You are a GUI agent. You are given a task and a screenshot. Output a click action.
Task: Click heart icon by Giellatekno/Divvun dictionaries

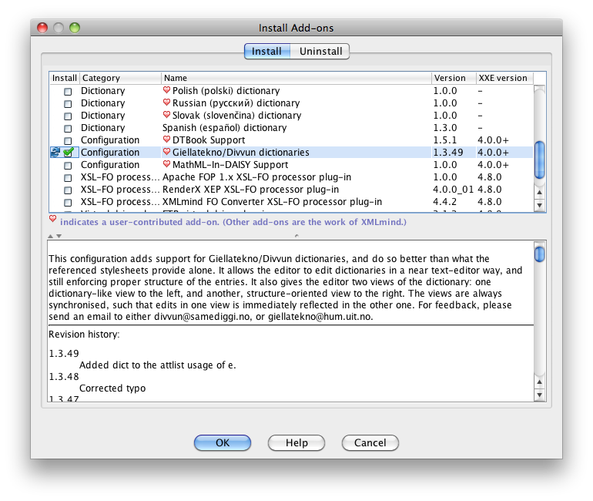[166, 152]
